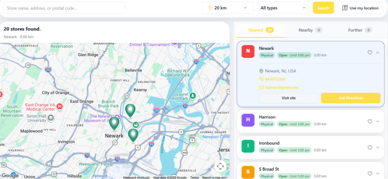This screenshot has width=388, height=179.
Task: Click the map Terms link
Action: [194, 177]
